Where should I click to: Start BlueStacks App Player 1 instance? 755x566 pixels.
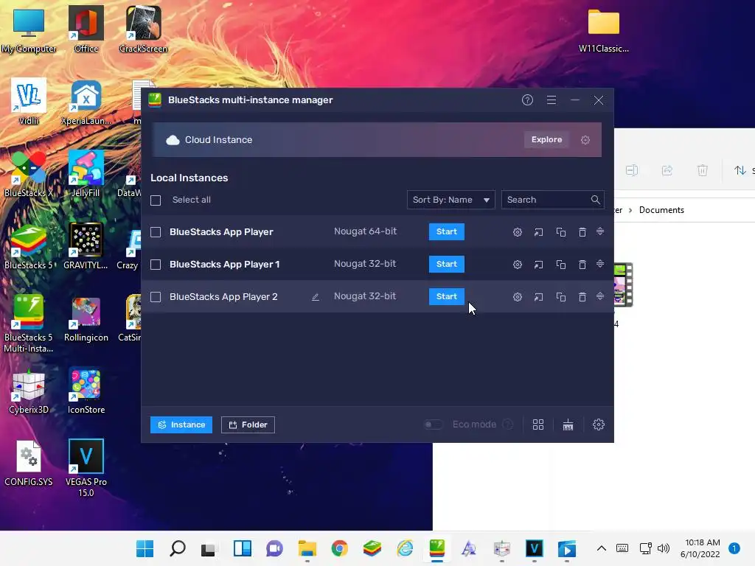pos(446,264)
